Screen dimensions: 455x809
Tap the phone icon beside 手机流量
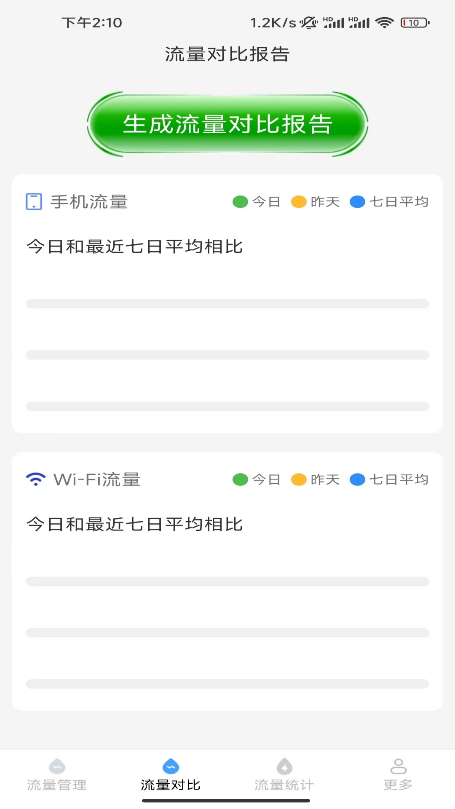[34, 201]
